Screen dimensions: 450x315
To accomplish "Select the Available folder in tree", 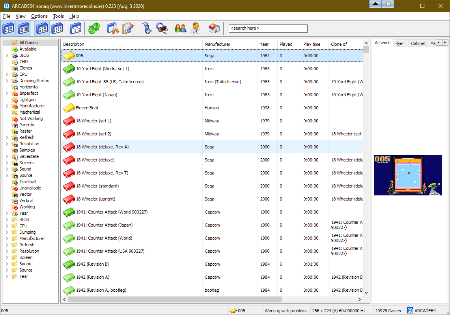I will tap(28, 49).
